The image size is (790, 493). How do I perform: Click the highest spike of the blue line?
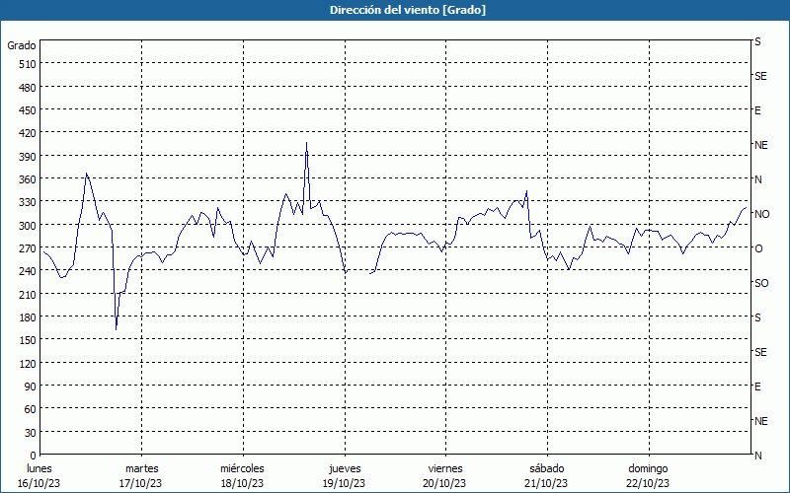306,143
